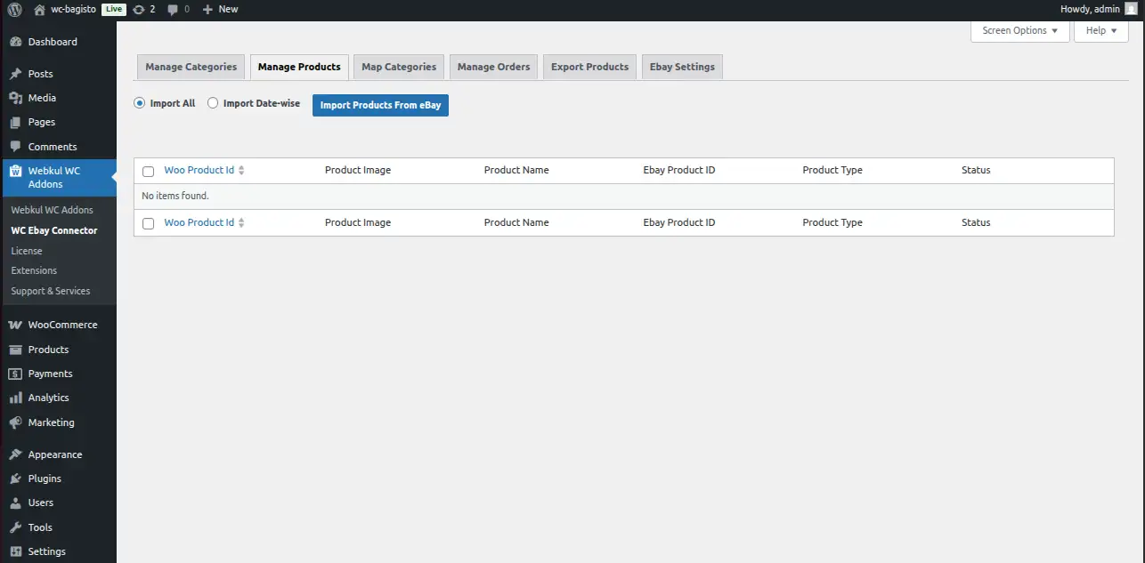This screenshot has width=1145, height=563.
Task: Open the Help dropdown panel
Action: (x=1100, y=30)
